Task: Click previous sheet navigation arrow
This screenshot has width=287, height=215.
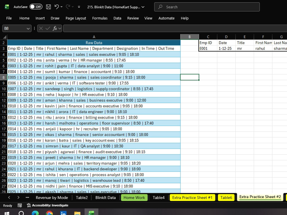Action: click(x=9, y=198)
